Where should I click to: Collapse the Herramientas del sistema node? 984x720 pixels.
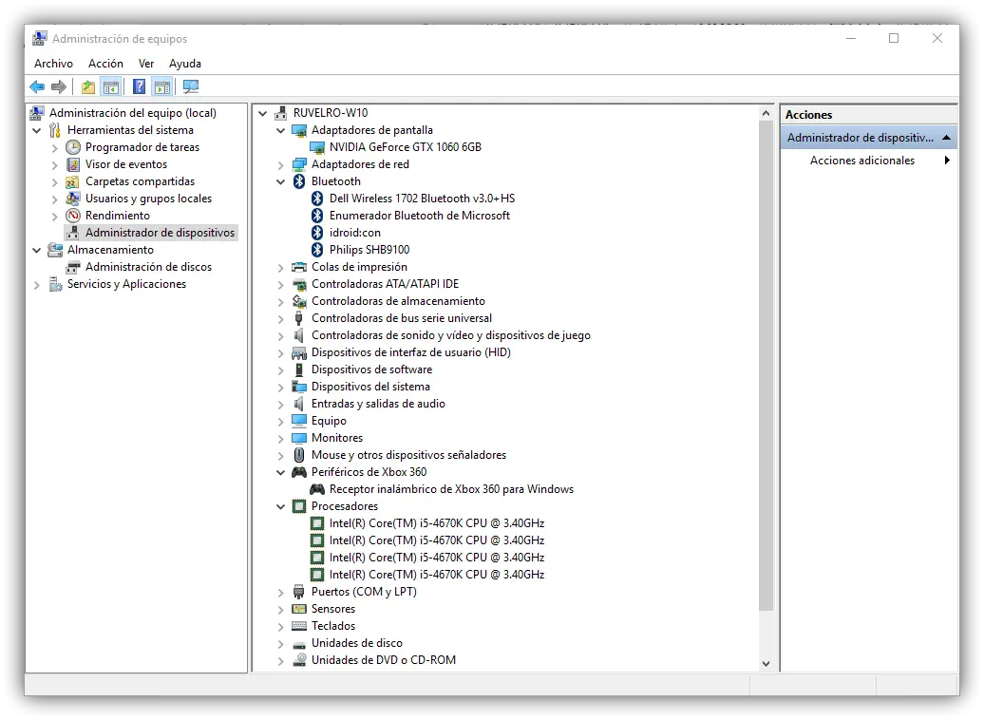tap(37, 130)
